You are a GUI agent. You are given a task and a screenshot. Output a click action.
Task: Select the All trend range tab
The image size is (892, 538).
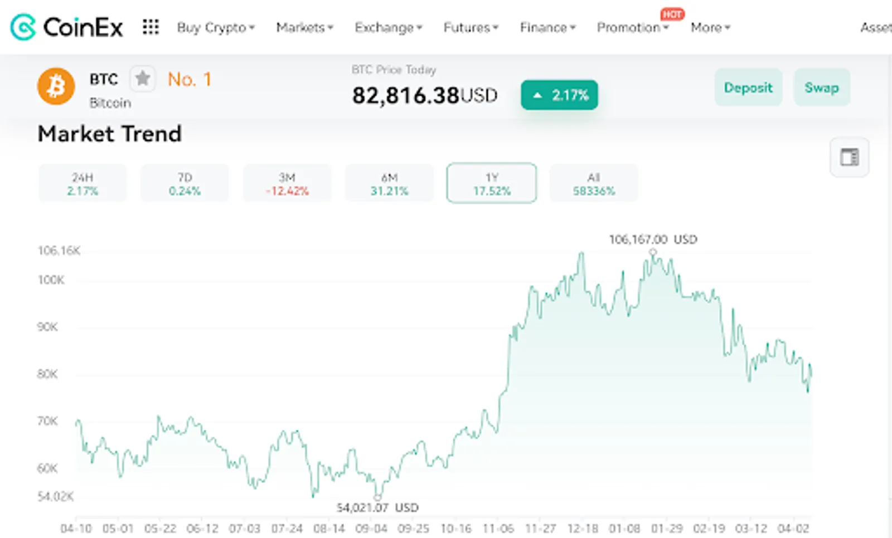pyautogui.click(x=594, y=183)
